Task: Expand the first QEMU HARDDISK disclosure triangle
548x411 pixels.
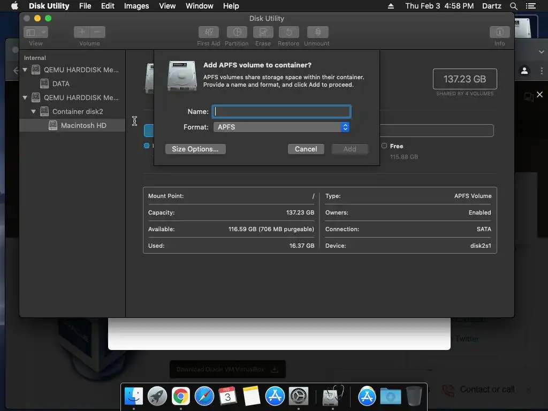Action: coord(25,70)
